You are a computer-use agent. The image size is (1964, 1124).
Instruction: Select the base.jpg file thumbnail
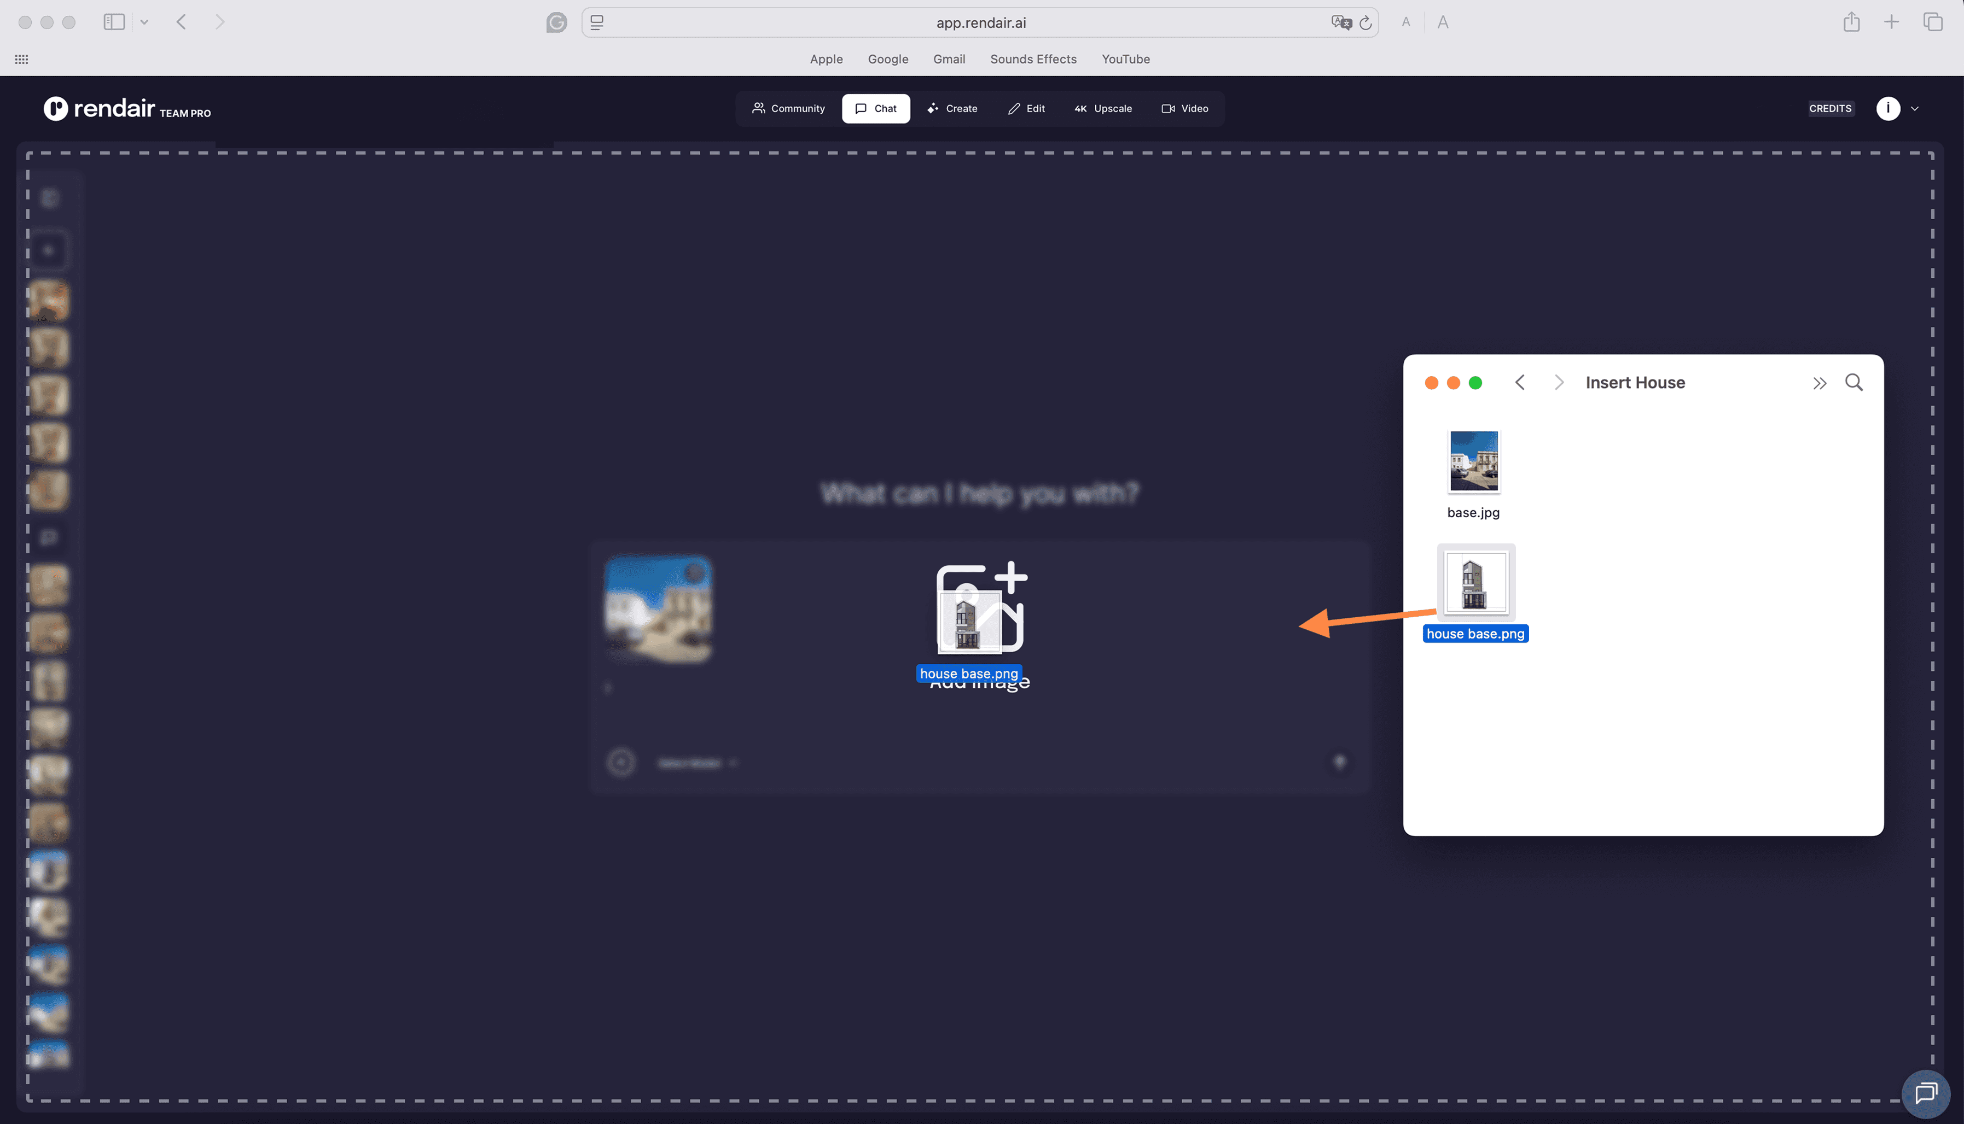1473,461
